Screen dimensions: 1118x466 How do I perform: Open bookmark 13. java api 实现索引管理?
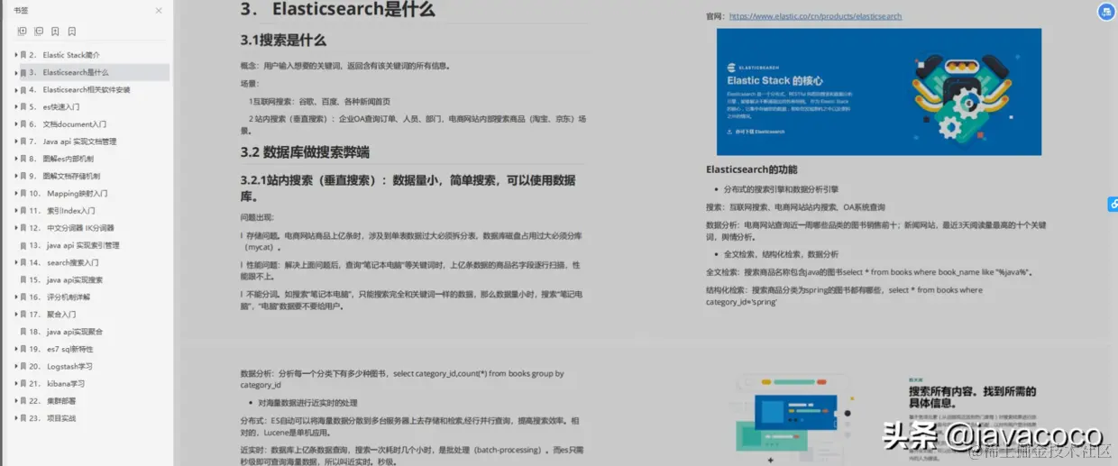(x=74, y=245)
